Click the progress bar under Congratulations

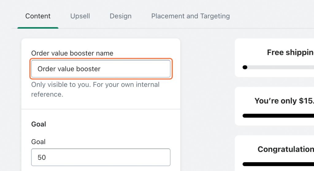click(278, 164)
